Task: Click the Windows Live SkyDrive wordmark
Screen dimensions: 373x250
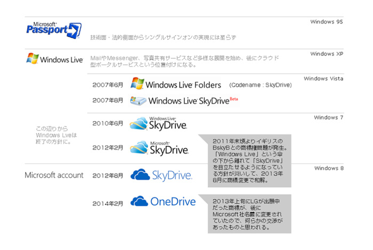Action: coord(189,101)
